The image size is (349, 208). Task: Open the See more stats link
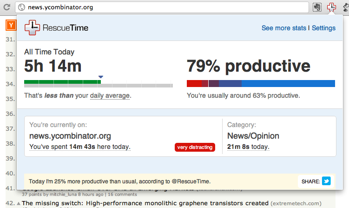coord(283,28)
